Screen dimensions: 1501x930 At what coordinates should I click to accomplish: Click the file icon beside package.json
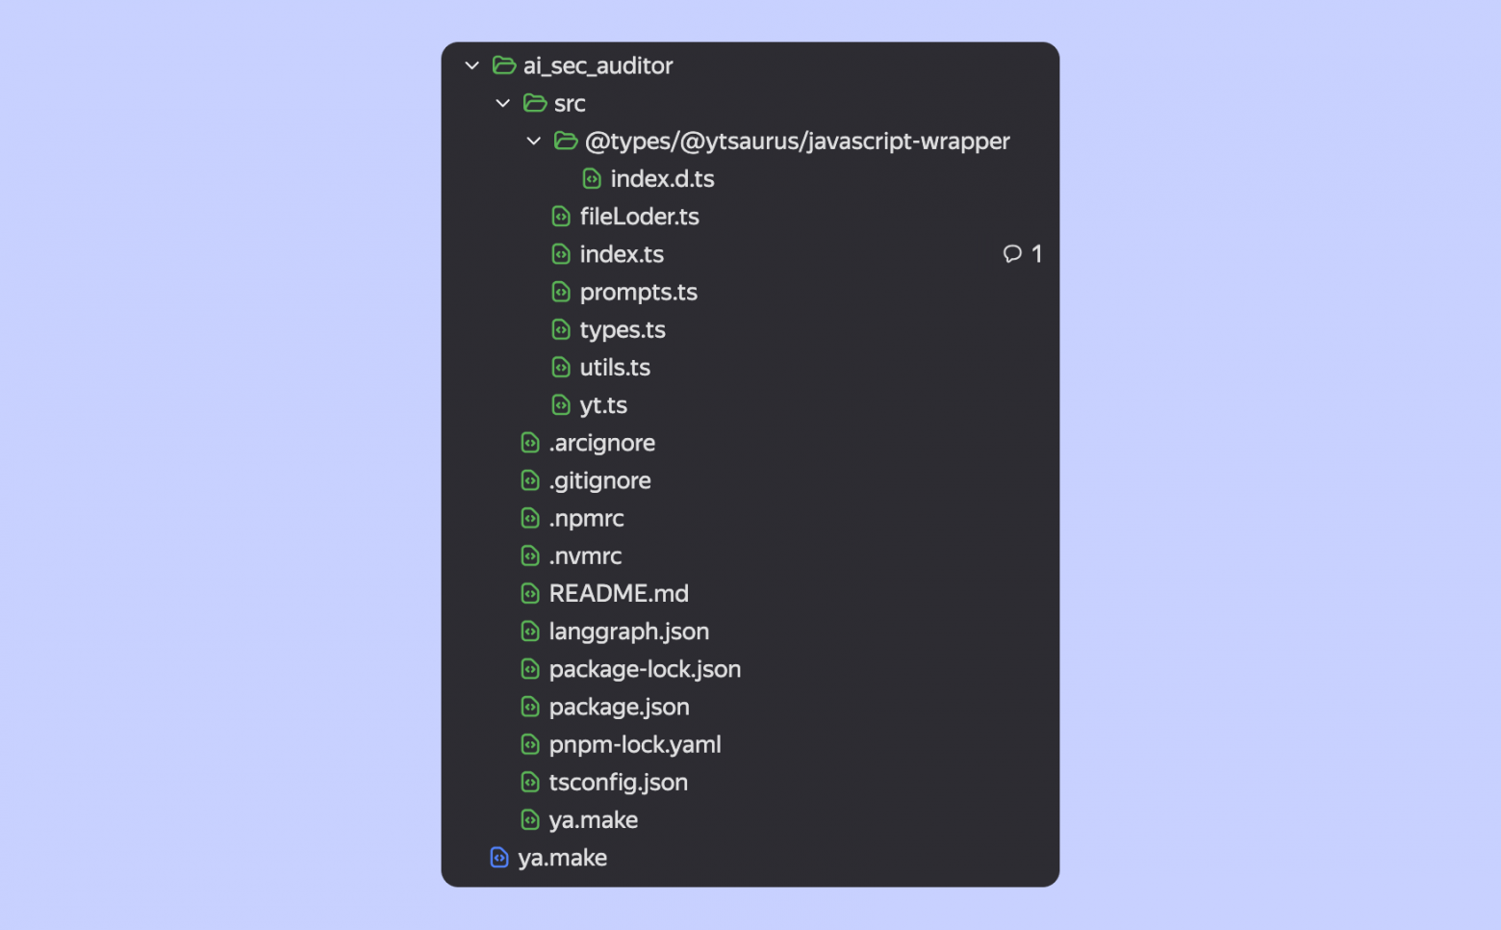pyautogui.click(x=530, y=707)
